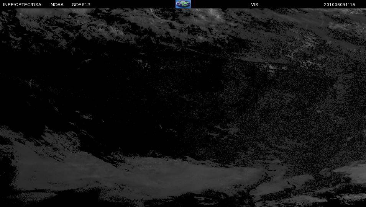Click the GOES12 satellite label
Image resolution: width=366 pixels, height=207 pixels.
81,5
